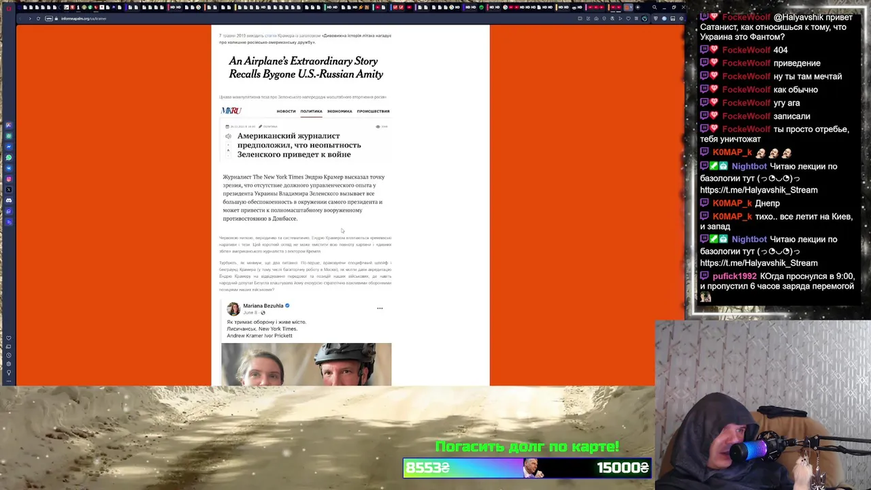Viewport: 871px width, 490px height.
Task: Click the Mariana Bezuhla profile name
Action: click(263, 306)
